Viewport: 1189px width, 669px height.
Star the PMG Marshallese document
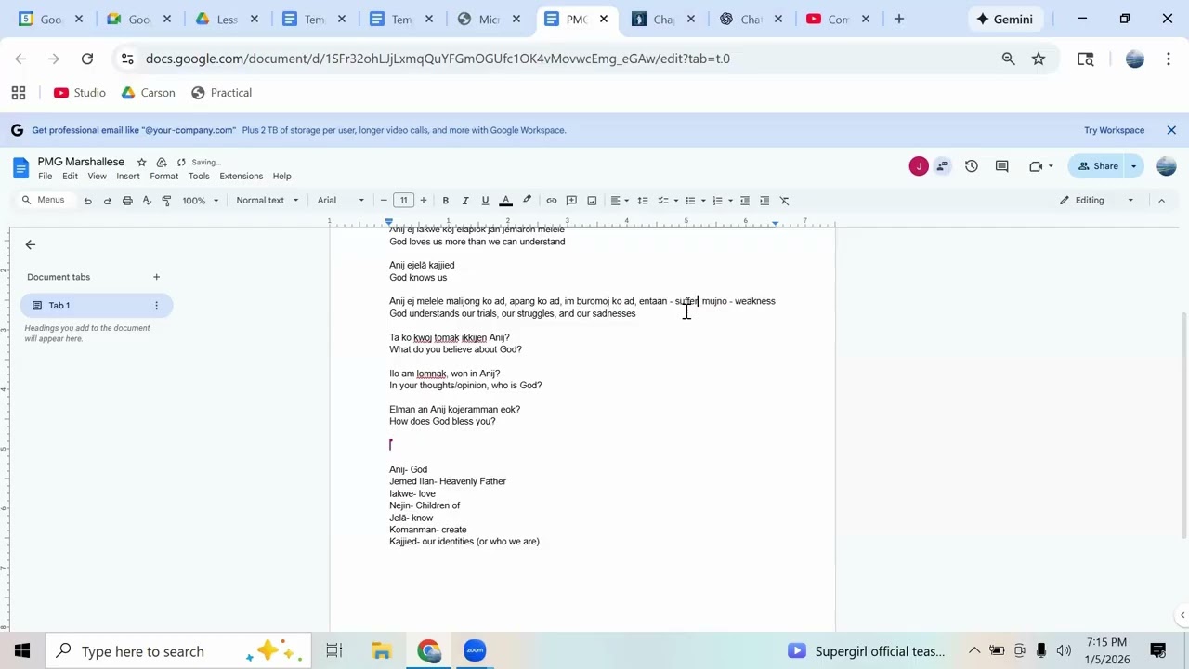pos(141,163)
